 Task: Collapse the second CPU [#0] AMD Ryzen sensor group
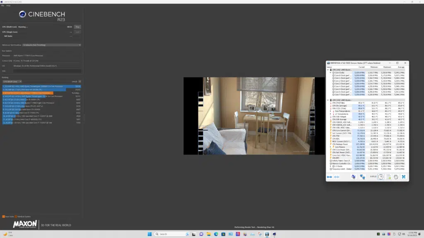tap(328, 100)
